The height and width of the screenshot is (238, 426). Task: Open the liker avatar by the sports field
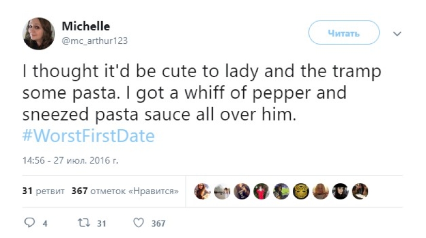281,191
